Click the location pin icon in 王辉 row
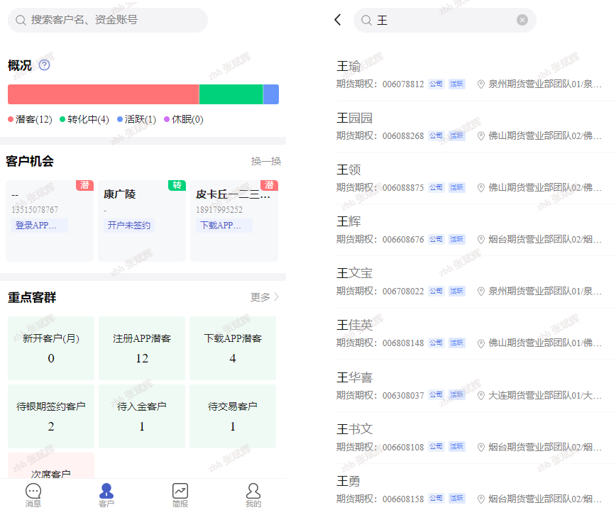The image size is (616, 510). (x=481, y=240)
